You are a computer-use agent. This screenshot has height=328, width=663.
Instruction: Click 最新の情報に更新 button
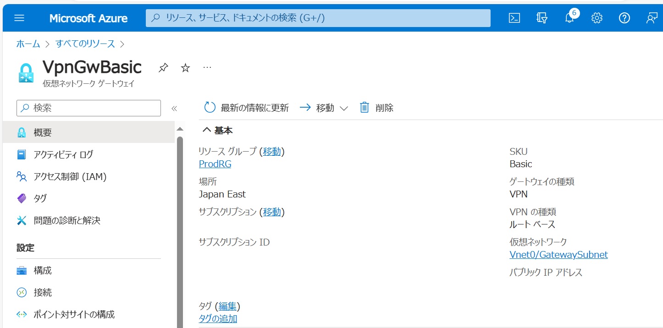coord(247,108)
